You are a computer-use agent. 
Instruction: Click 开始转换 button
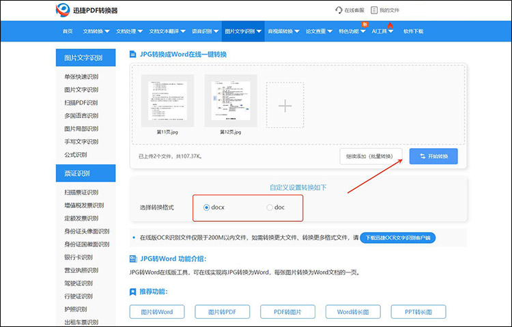point(433,156)
